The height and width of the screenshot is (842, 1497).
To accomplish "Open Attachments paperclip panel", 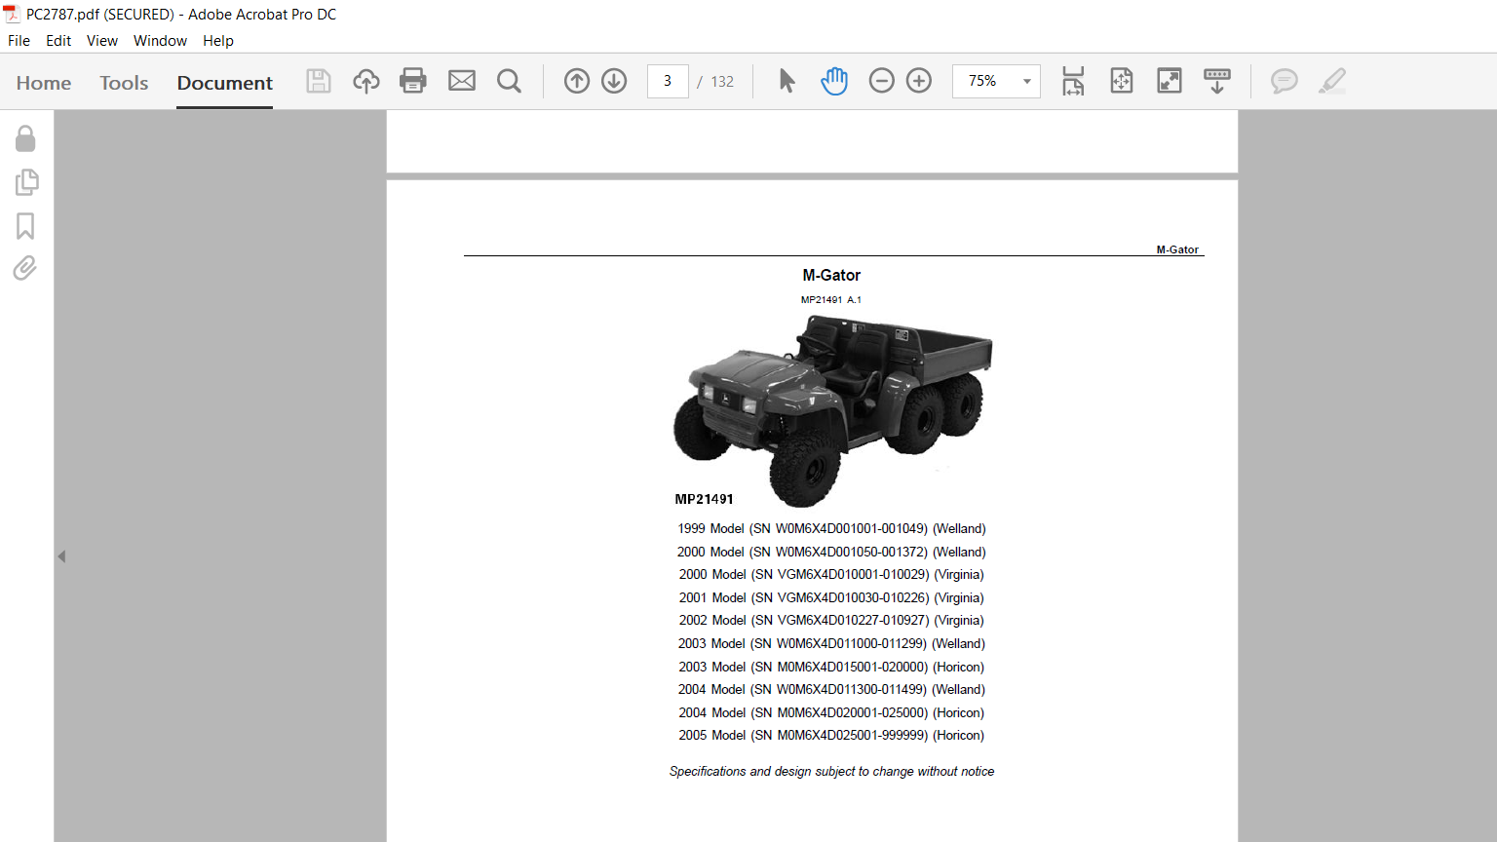I will pyautogui.click(x=25, y=268).
